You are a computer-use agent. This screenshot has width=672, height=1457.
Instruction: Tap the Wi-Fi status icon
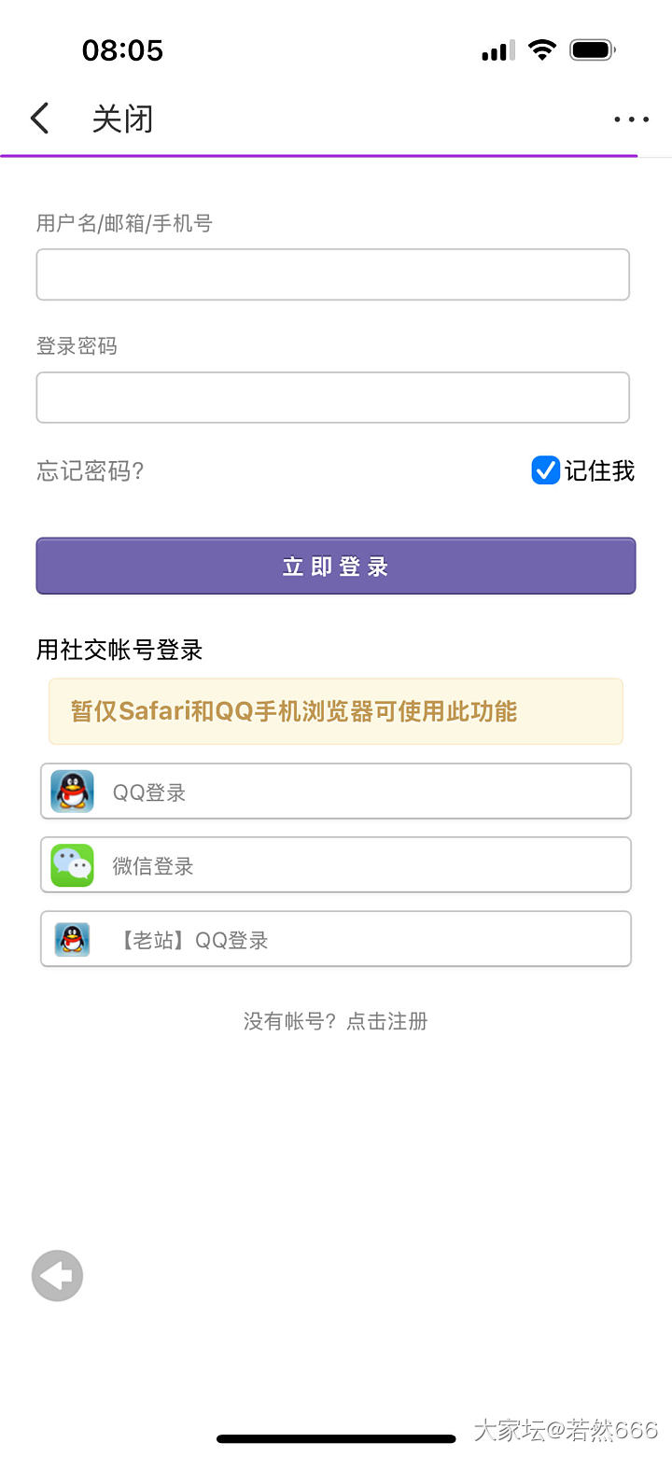point(541,50)
